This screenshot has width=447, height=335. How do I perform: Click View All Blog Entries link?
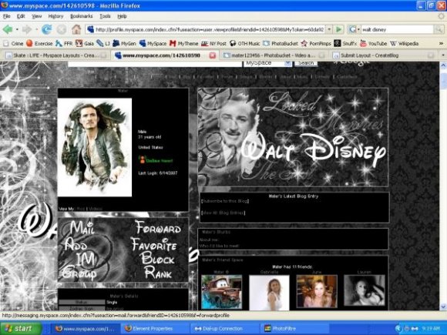click(223, 213)
